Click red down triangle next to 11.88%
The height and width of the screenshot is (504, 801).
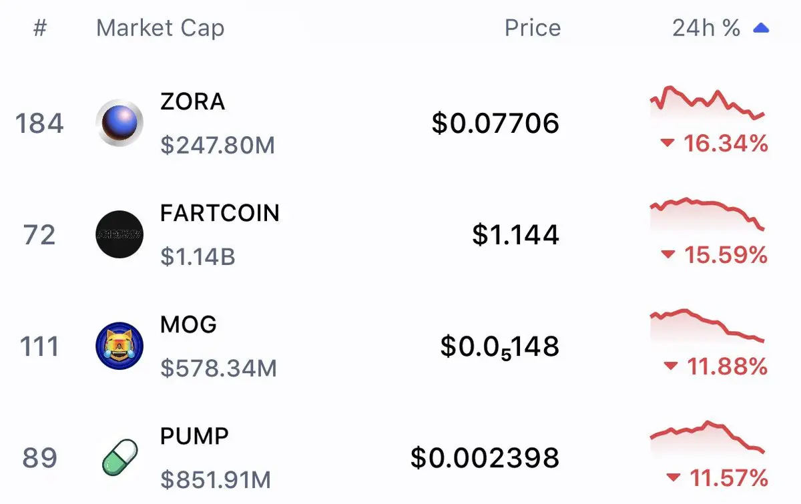(x=671, y=366)
